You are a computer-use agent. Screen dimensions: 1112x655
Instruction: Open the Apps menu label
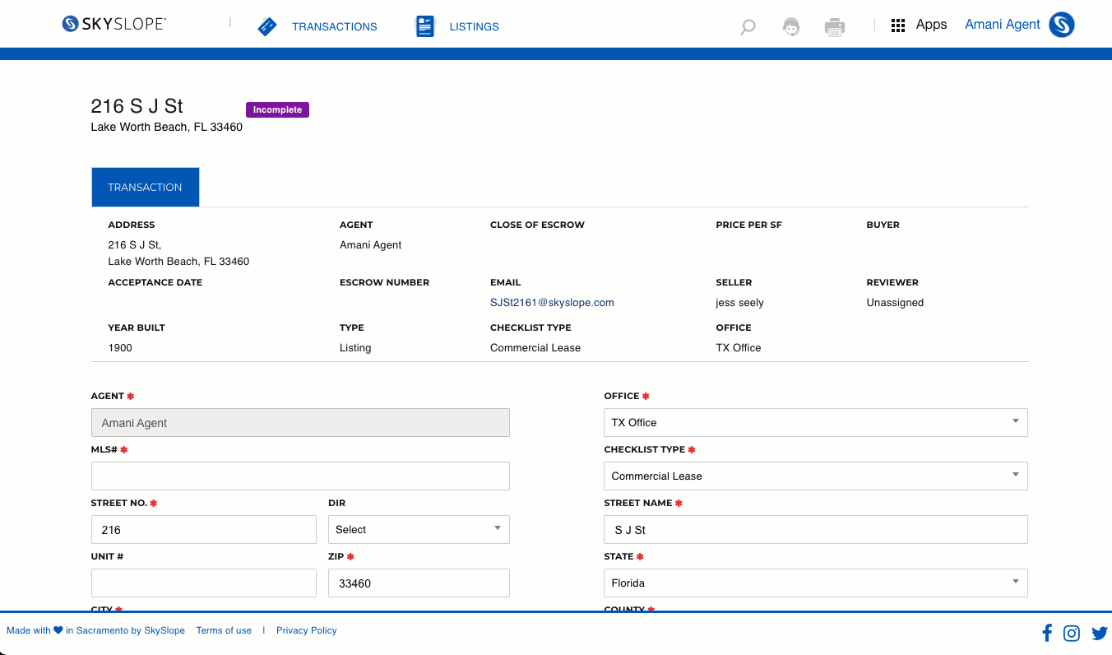(x=931, y=25)
